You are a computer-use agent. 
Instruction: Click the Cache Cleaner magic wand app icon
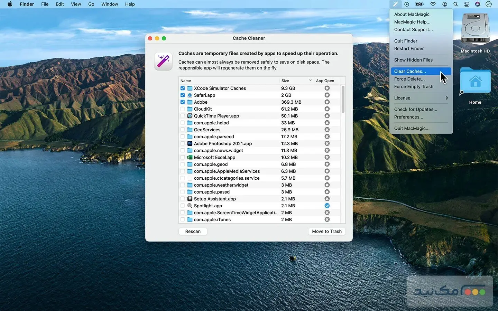click(x=163, y=61)
